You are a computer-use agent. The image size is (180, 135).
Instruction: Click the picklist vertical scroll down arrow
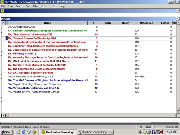(x=178, y=112)
